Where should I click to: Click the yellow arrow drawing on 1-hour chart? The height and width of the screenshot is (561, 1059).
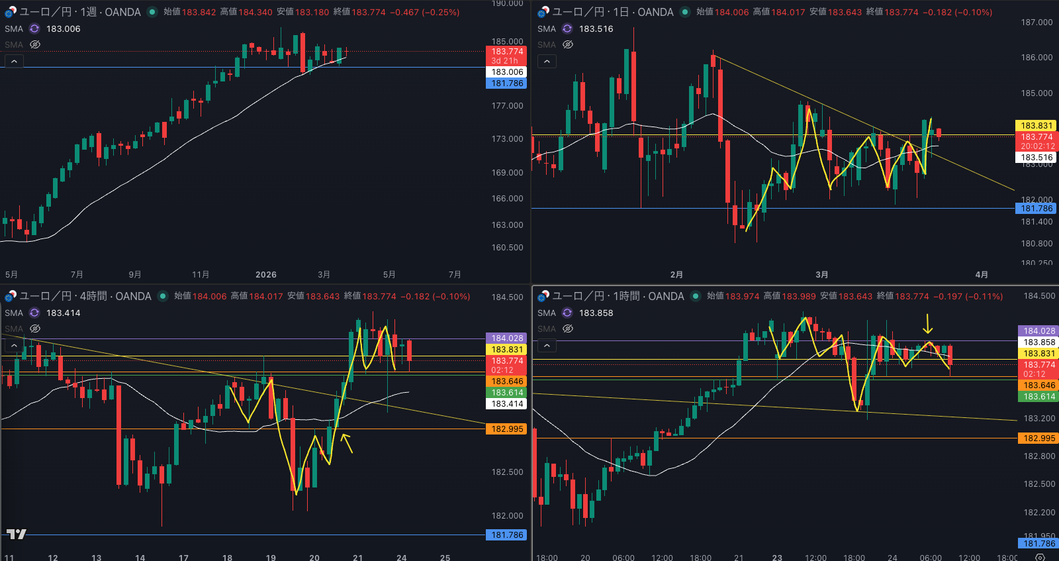point(928,324)
